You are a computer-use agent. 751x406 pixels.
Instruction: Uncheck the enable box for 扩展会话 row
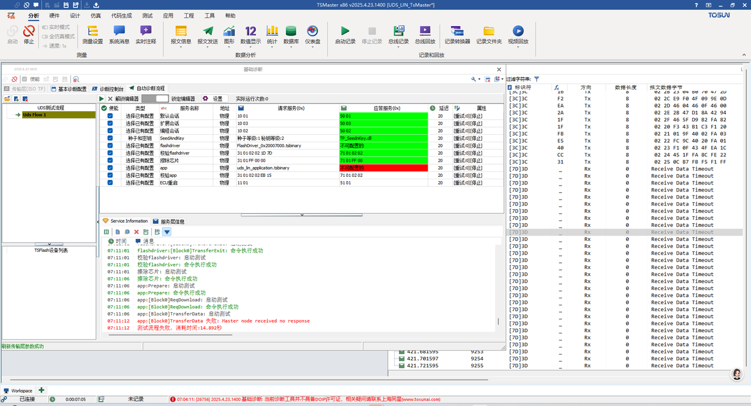click(110, 124)
